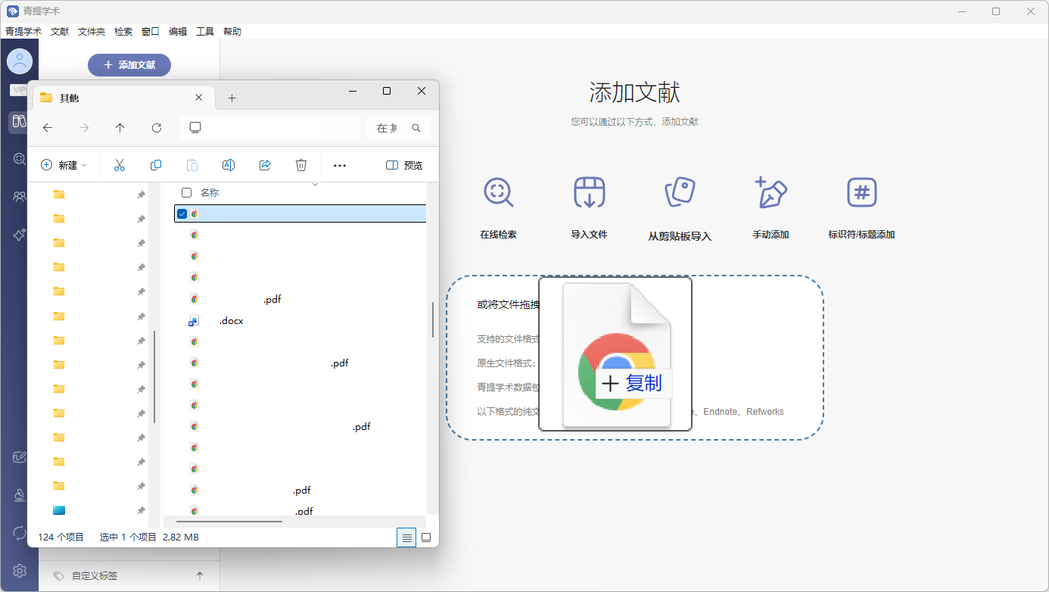Open the microscope icon in the sidebar
The height and width of the screenshot is (592, 1049).
pos(20,495)
